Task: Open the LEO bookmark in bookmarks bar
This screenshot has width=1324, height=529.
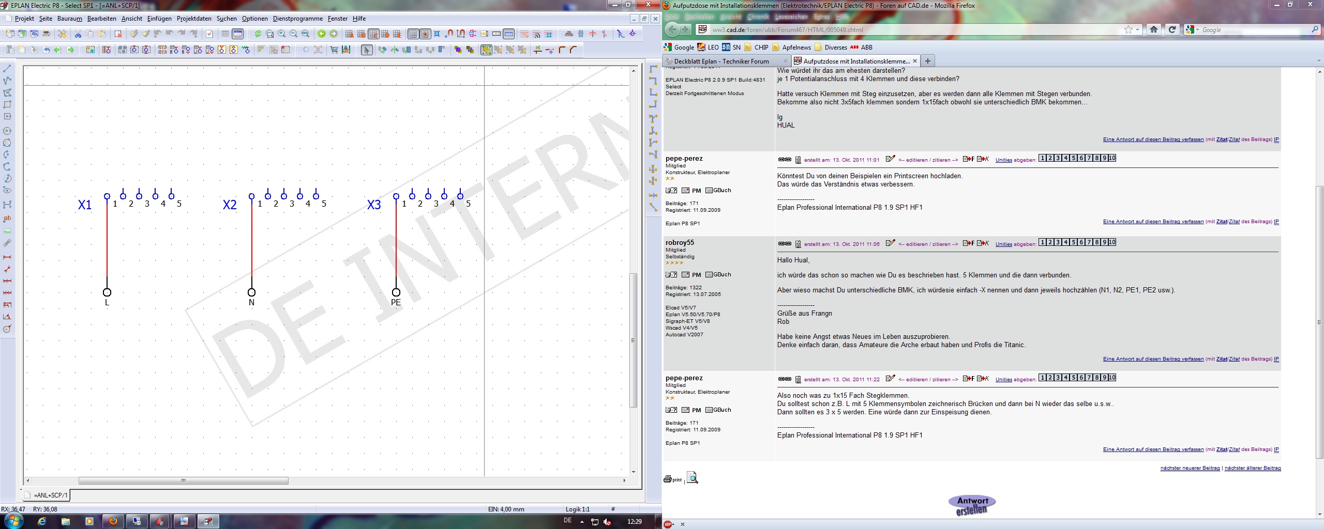Action: [708, 47]
